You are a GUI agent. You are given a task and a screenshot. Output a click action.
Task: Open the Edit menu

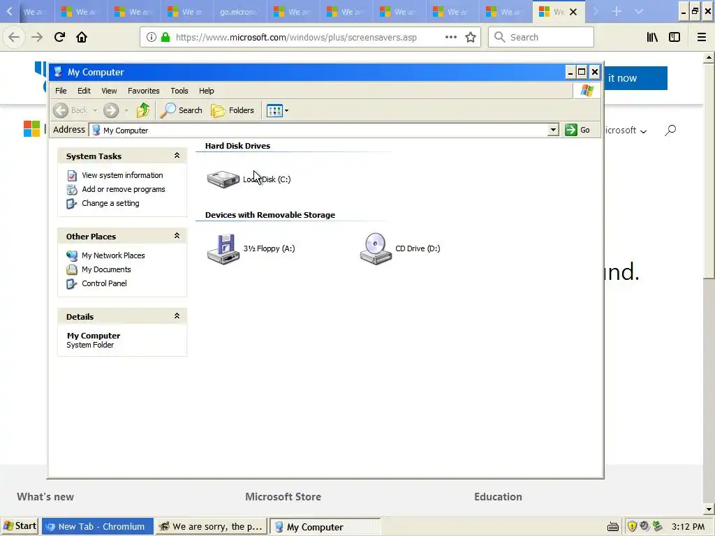click(x=84, y=91)
